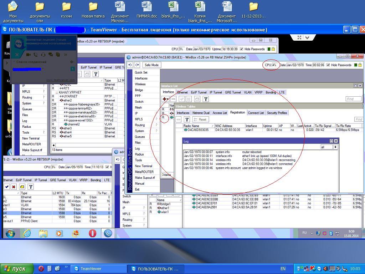The image size is (365, 274).
Task: Click the grey checkmark enable button in Interface List
Action: pos(182,99)
